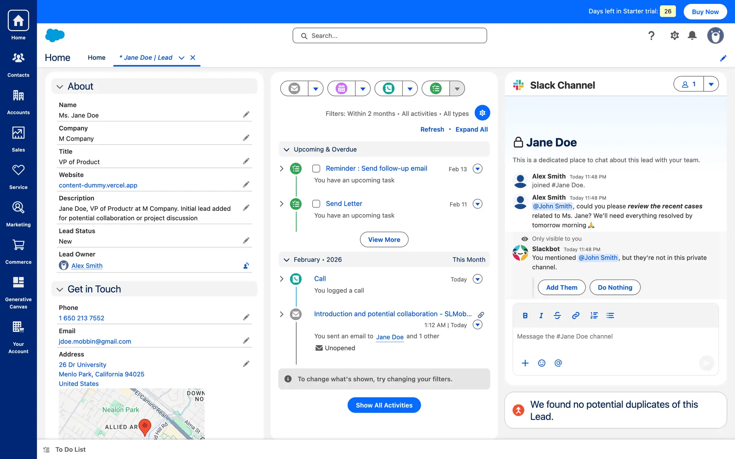Click the Add Them button
Image resolution: width=735 pixels, height=459 pixels.
click(561, 287)
